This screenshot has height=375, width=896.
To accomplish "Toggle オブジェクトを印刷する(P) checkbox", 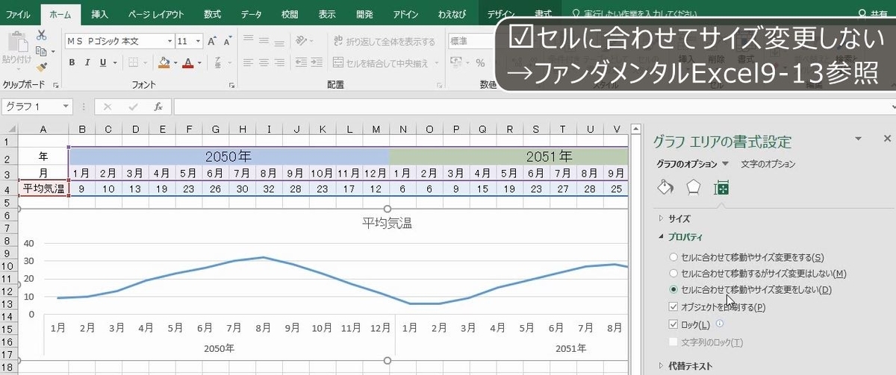I will coord(674,306).
